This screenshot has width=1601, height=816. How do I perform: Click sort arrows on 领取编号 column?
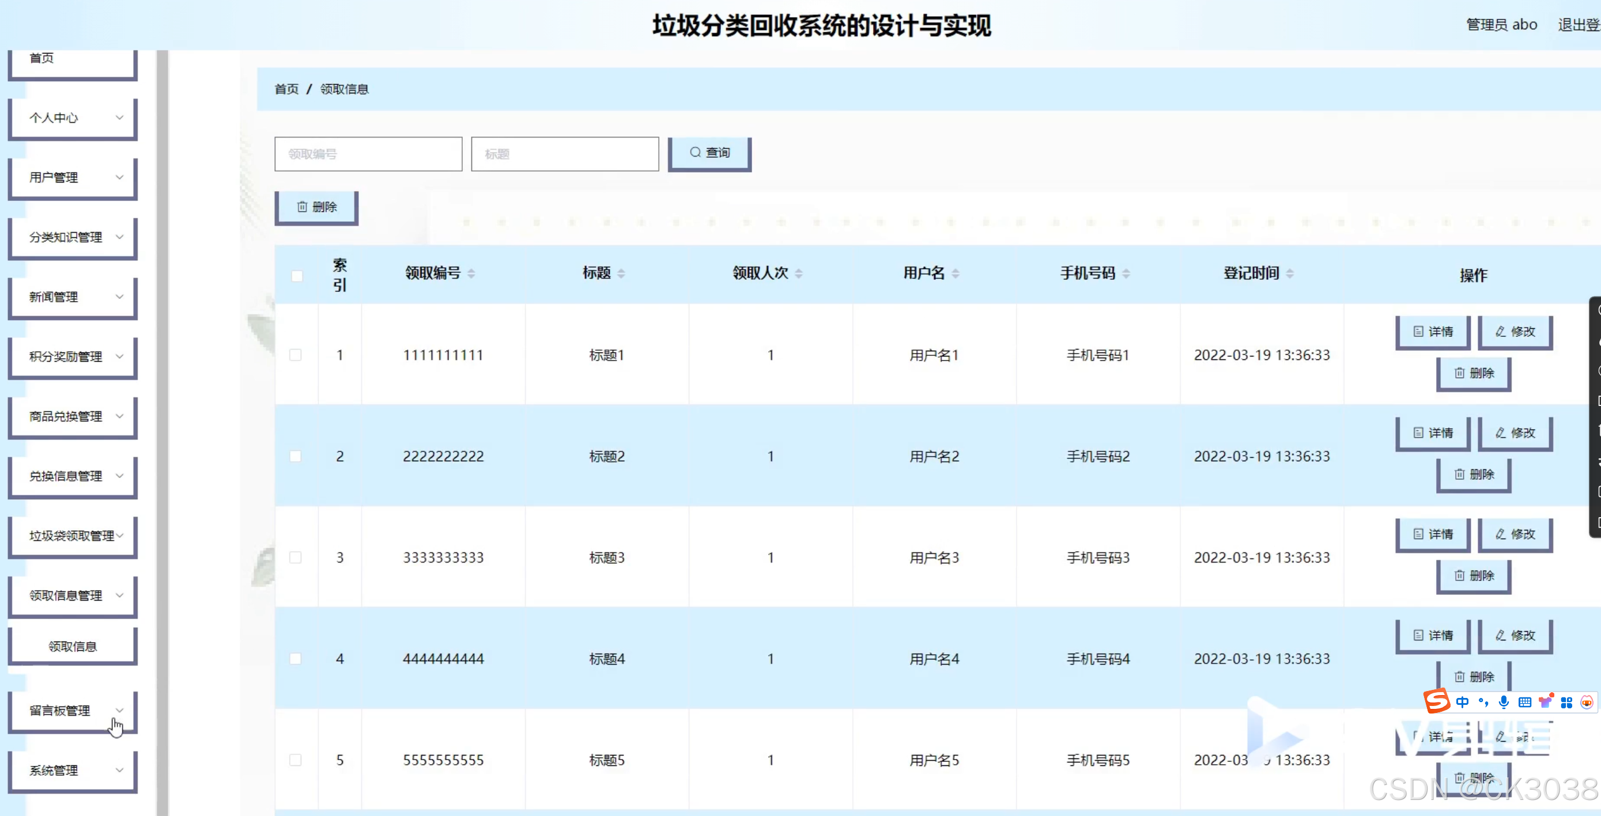[x=471, y=273]
